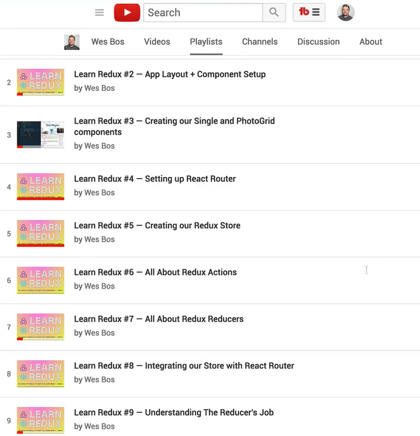Click index number 8 of the playlist

(9, 374)
